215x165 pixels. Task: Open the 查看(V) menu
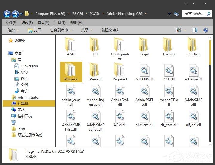click(43, 22)
